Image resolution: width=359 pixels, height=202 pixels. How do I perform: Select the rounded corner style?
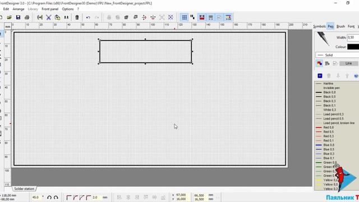pyautogui.click(x=75, y=198)
